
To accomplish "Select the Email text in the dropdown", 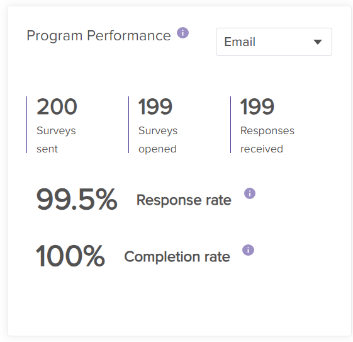I will 240,42.
